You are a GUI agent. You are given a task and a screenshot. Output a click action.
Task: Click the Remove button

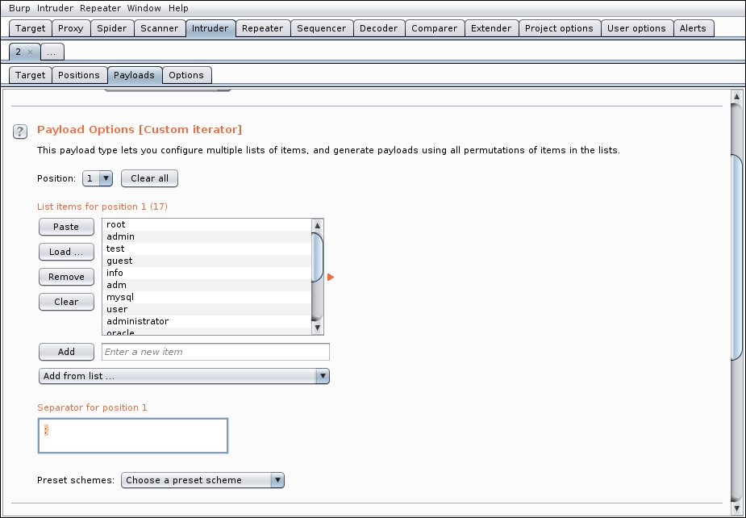pyautogui.click(x=66, y=277)
